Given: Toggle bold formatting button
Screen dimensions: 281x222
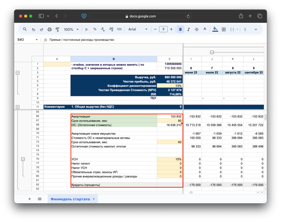Looking at the screenshot, I should pos(180,29).
